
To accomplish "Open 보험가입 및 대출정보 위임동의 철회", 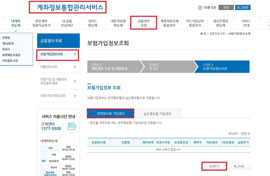I will tap(58, 81).
